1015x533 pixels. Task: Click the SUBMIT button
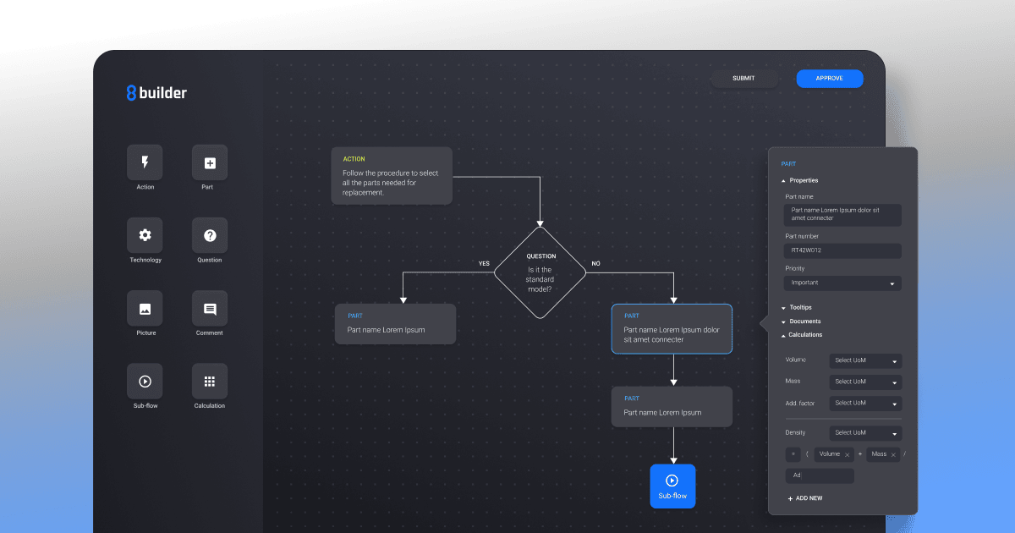tap(743, 78)
